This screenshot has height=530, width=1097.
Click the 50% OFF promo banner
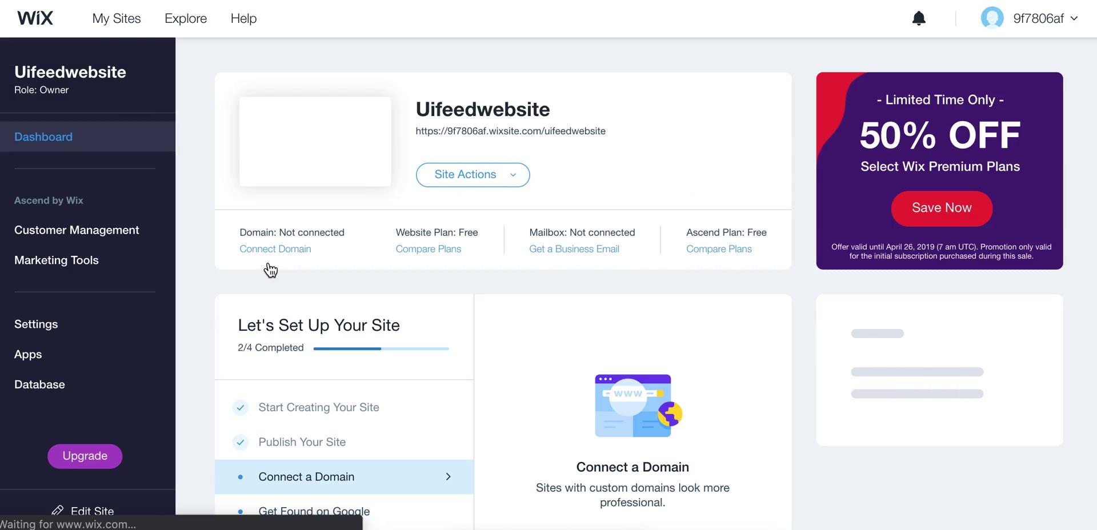[939, 171]
